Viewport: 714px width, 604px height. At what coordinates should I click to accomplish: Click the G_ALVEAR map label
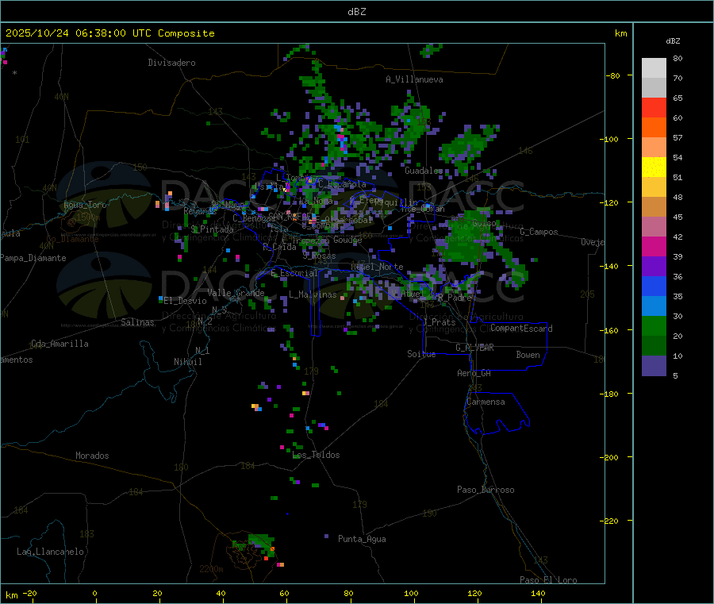click(x=474, y=348)
